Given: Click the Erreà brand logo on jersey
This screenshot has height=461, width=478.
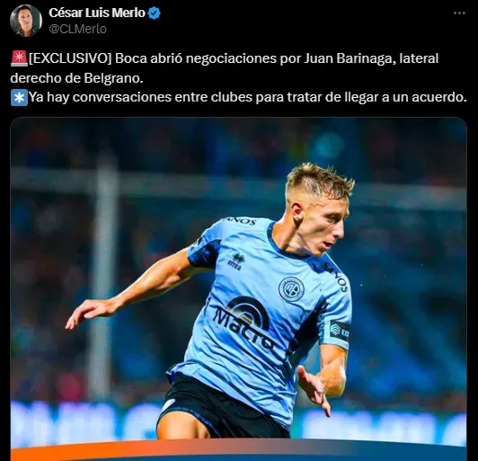Looking at the screenshot, I should [x=236, y=262].
